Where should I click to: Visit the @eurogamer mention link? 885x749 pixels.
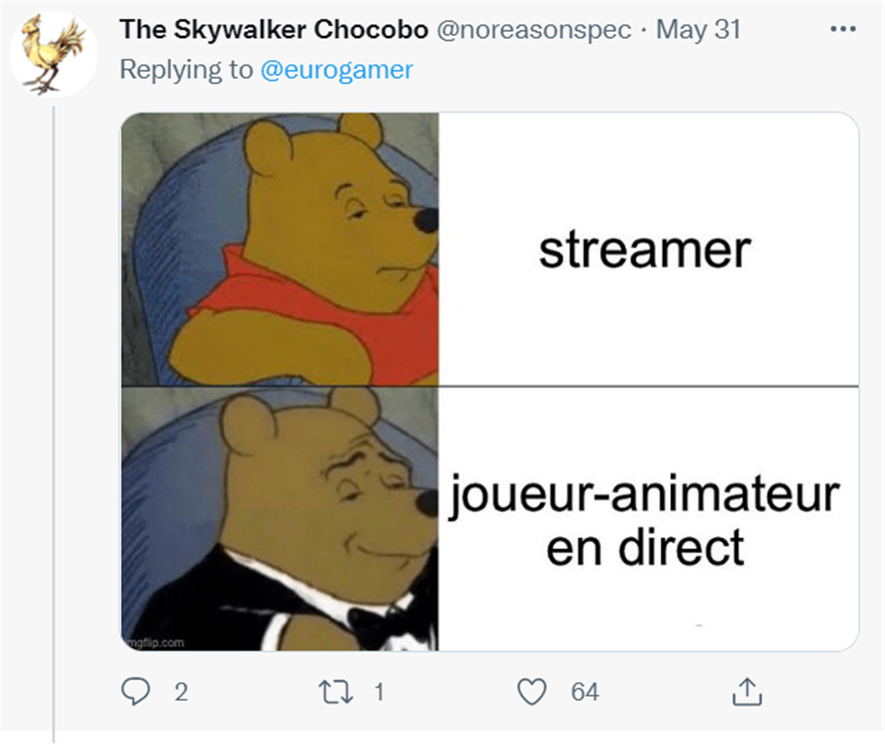[336, 70]
